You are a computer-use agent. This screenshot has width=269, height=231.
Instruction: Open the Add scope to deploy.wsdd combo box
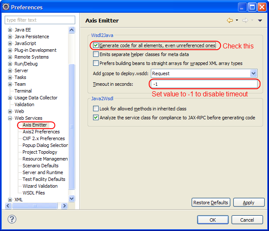204,73
